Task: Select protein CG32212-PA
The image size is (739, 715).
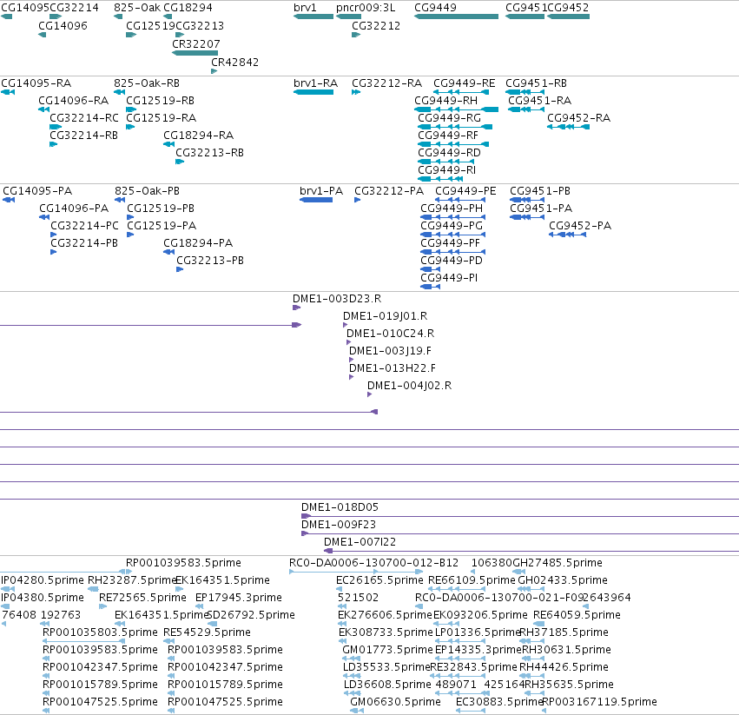Action: click(x=389, y=191)
